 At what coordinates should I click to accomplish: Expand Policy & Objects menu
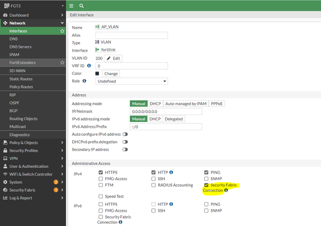pos(62,143)
